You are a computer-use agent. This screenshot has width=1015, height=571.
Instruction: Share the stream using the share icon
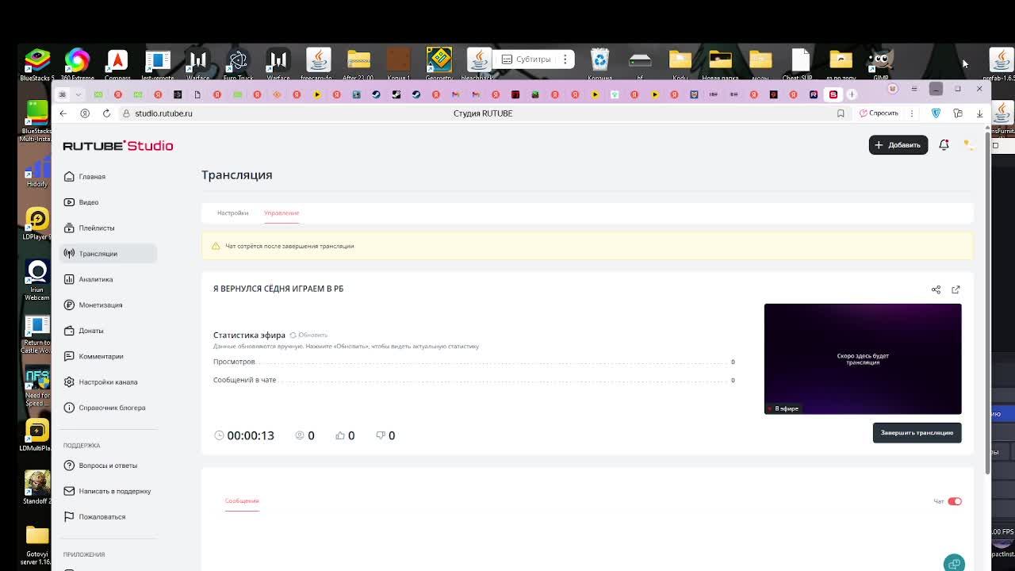coord(936,289)
